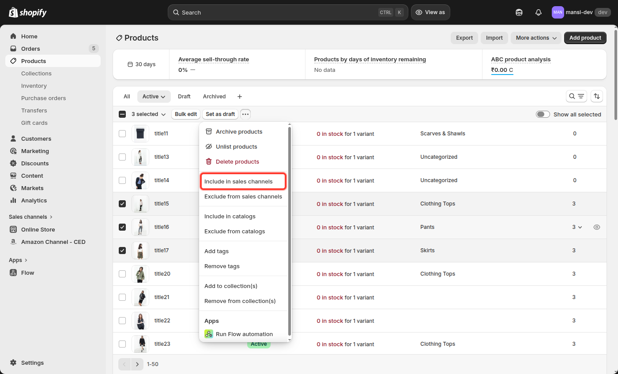Go to next page of products
The height and width of the screenshot is (374, 618).
click(138, 364)
